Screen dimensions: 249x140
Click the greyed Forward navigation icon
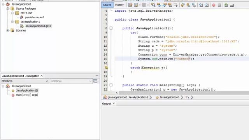144,5
